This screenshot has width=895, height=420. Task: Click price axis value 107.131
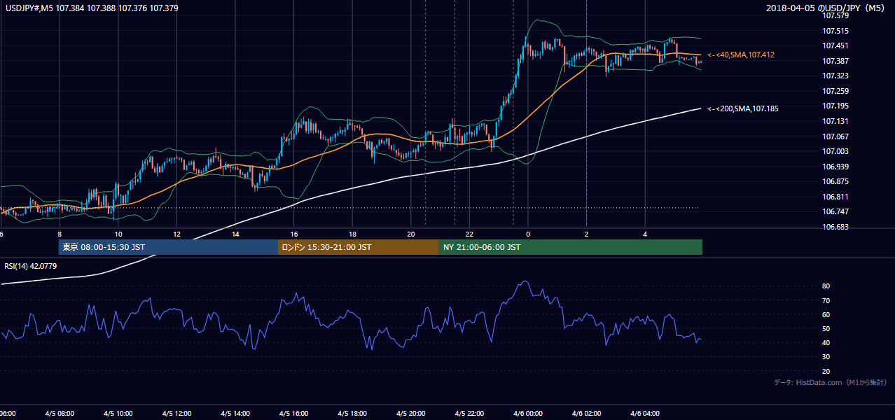pos(835,121)
